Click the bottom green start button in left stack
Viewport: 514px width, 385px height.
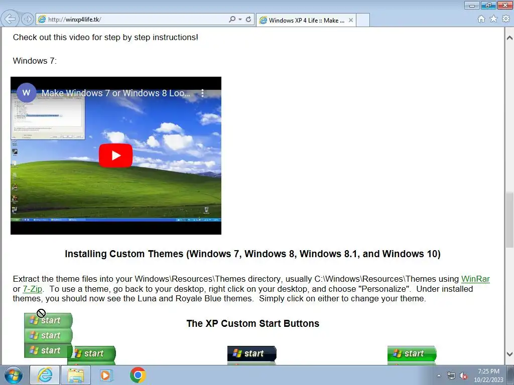point(48,350)
